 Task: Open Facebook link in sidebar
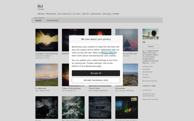[146, 69]
